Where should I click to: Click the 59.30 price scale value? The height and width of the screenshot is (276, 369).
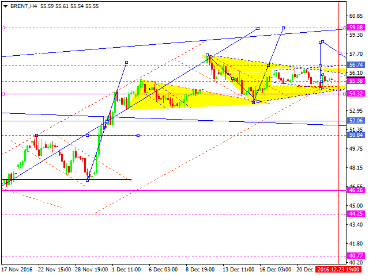(x=356, y=35)
